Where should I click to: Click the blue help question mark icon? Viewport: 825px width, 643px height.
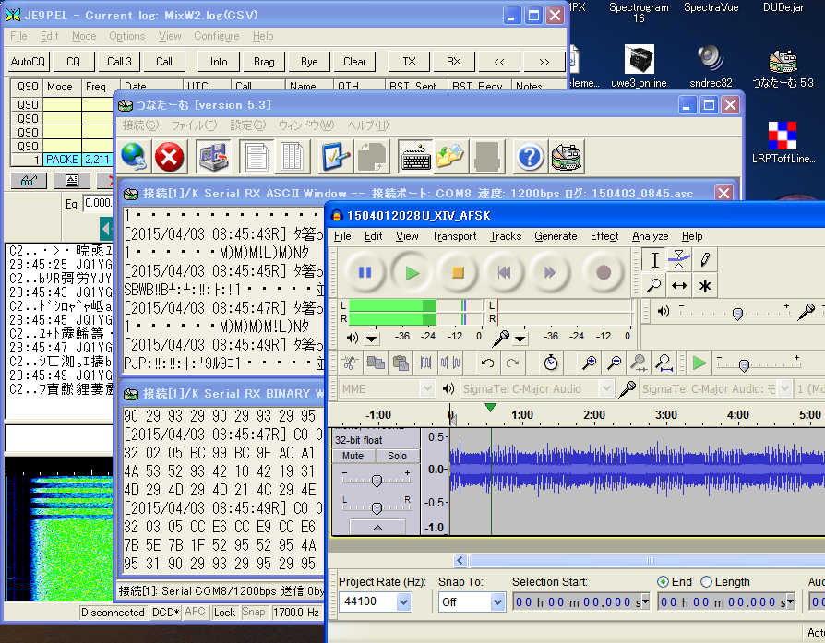coord(530,157)
